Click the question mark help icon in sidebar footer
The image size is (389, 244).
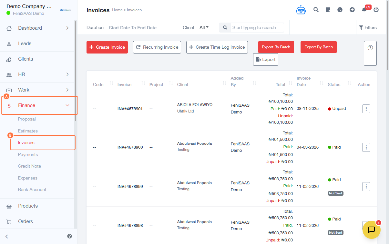coord(69,236)
